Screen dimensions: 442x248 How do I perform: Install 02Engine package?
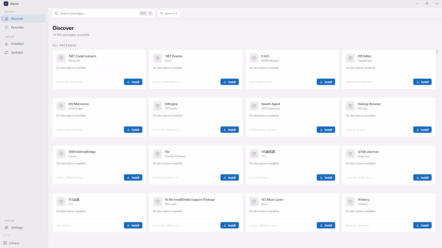[229, 130]
